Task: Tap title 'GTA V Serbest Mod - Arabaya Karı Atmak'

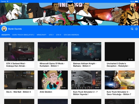Action: [x=16, y=65]
